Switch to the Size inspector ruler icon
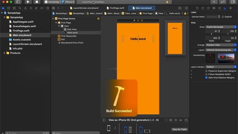 tap(225, 8)
